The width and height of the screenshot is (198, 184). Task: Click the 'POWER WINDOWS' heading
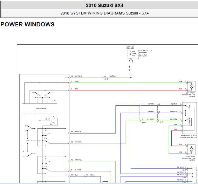pos(28,24)
